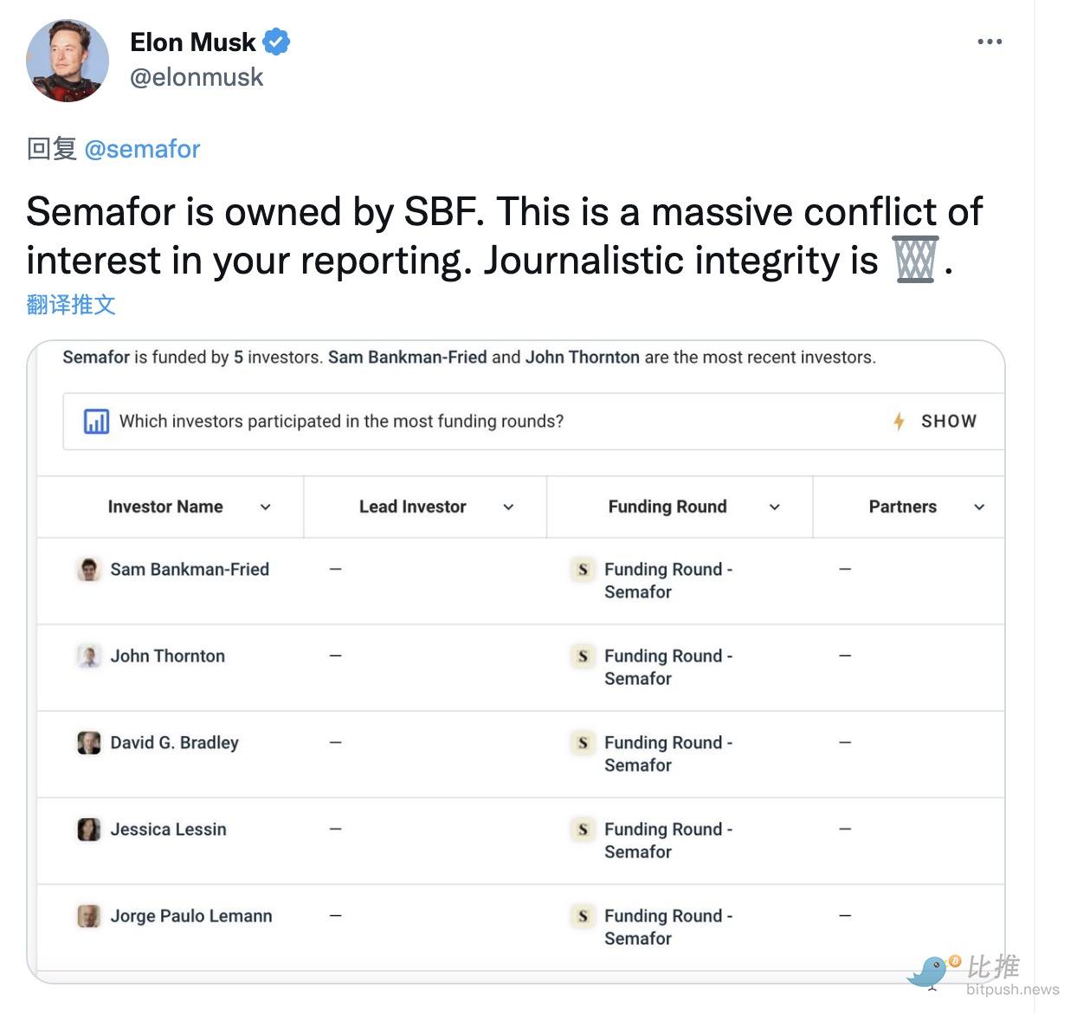Open Funding Round - Semafor in Jessica Lessin row
Screen dimensions: 1077x1013
click(667, 840)
